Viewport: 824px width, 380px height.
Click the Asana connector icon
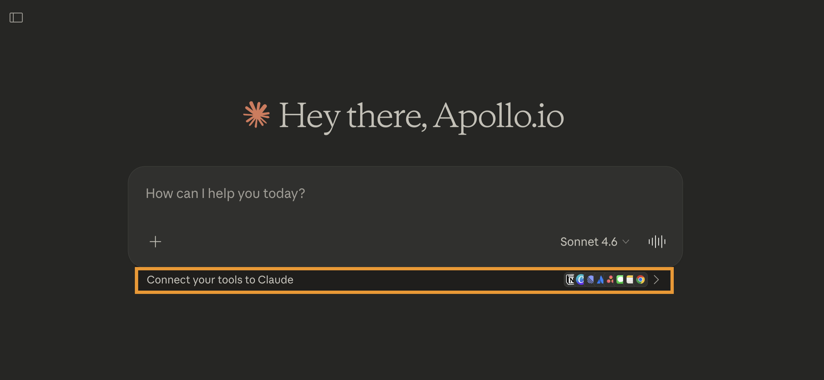click(610, 280)
